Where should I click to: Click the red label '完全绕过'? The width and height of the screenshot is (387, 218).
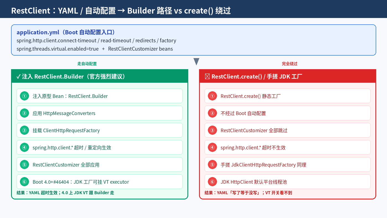click(290, 64)
